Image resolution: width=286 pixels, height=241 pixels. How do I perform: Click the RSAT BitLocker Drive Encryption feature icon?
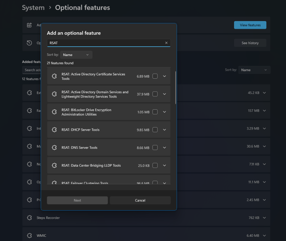point(54,112)
